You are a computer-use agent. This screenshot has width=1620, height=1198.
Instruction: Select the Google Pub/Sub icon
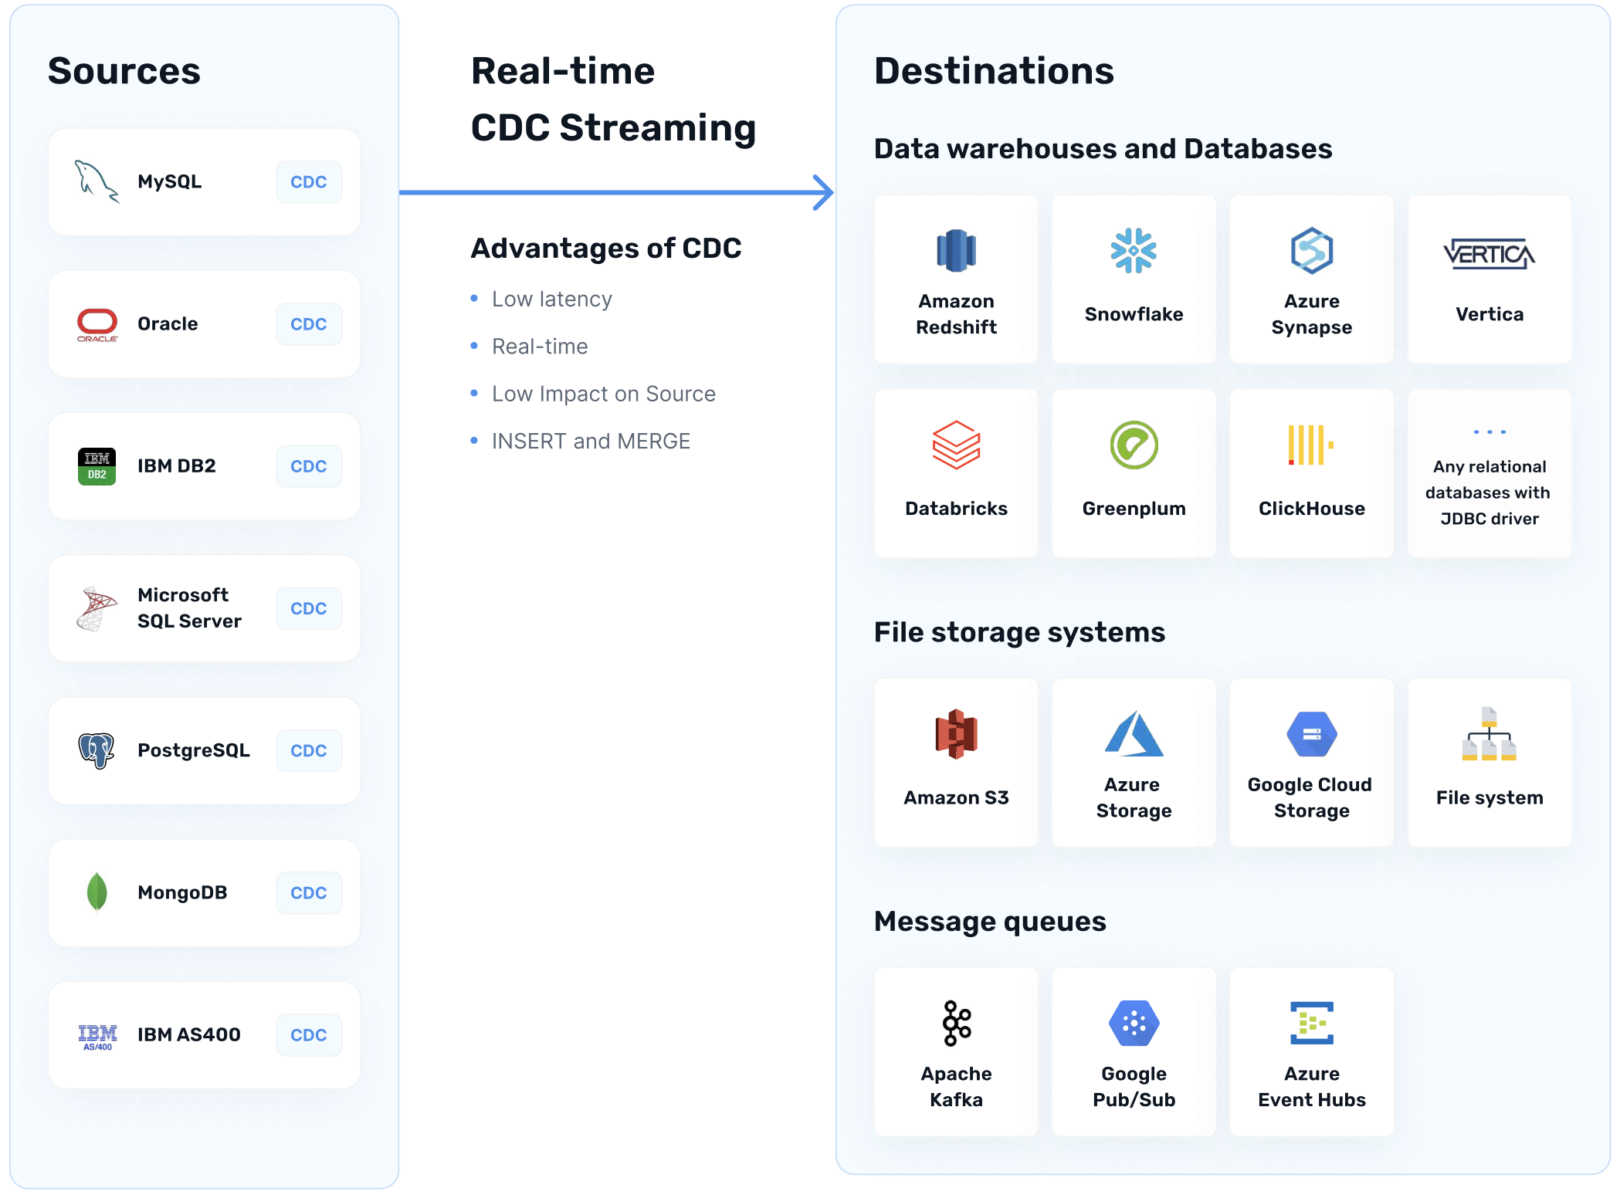[1134, 1024]
